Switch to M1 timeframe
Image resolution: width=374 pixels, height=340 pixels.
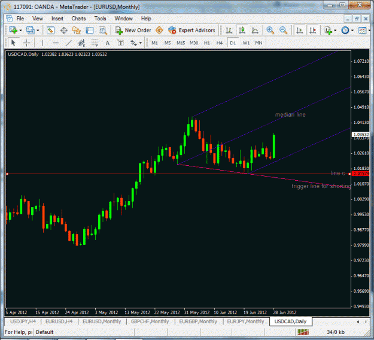pos(154,43)
